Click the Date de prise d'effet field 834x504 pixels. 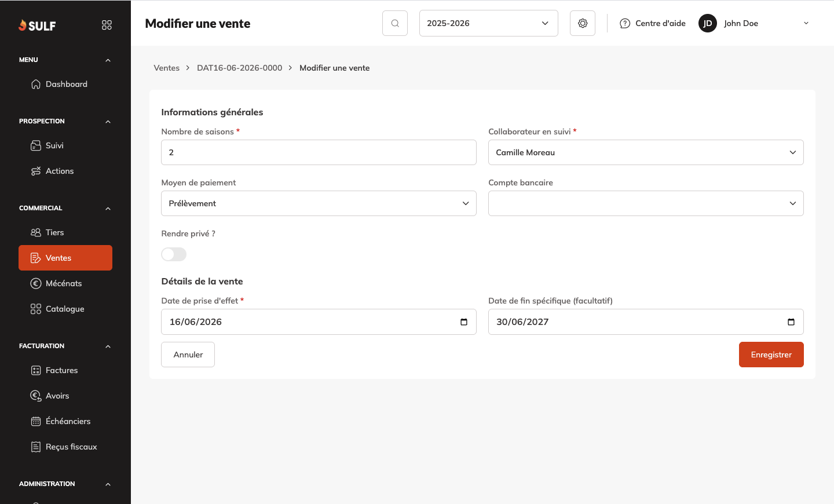[319, 322]
